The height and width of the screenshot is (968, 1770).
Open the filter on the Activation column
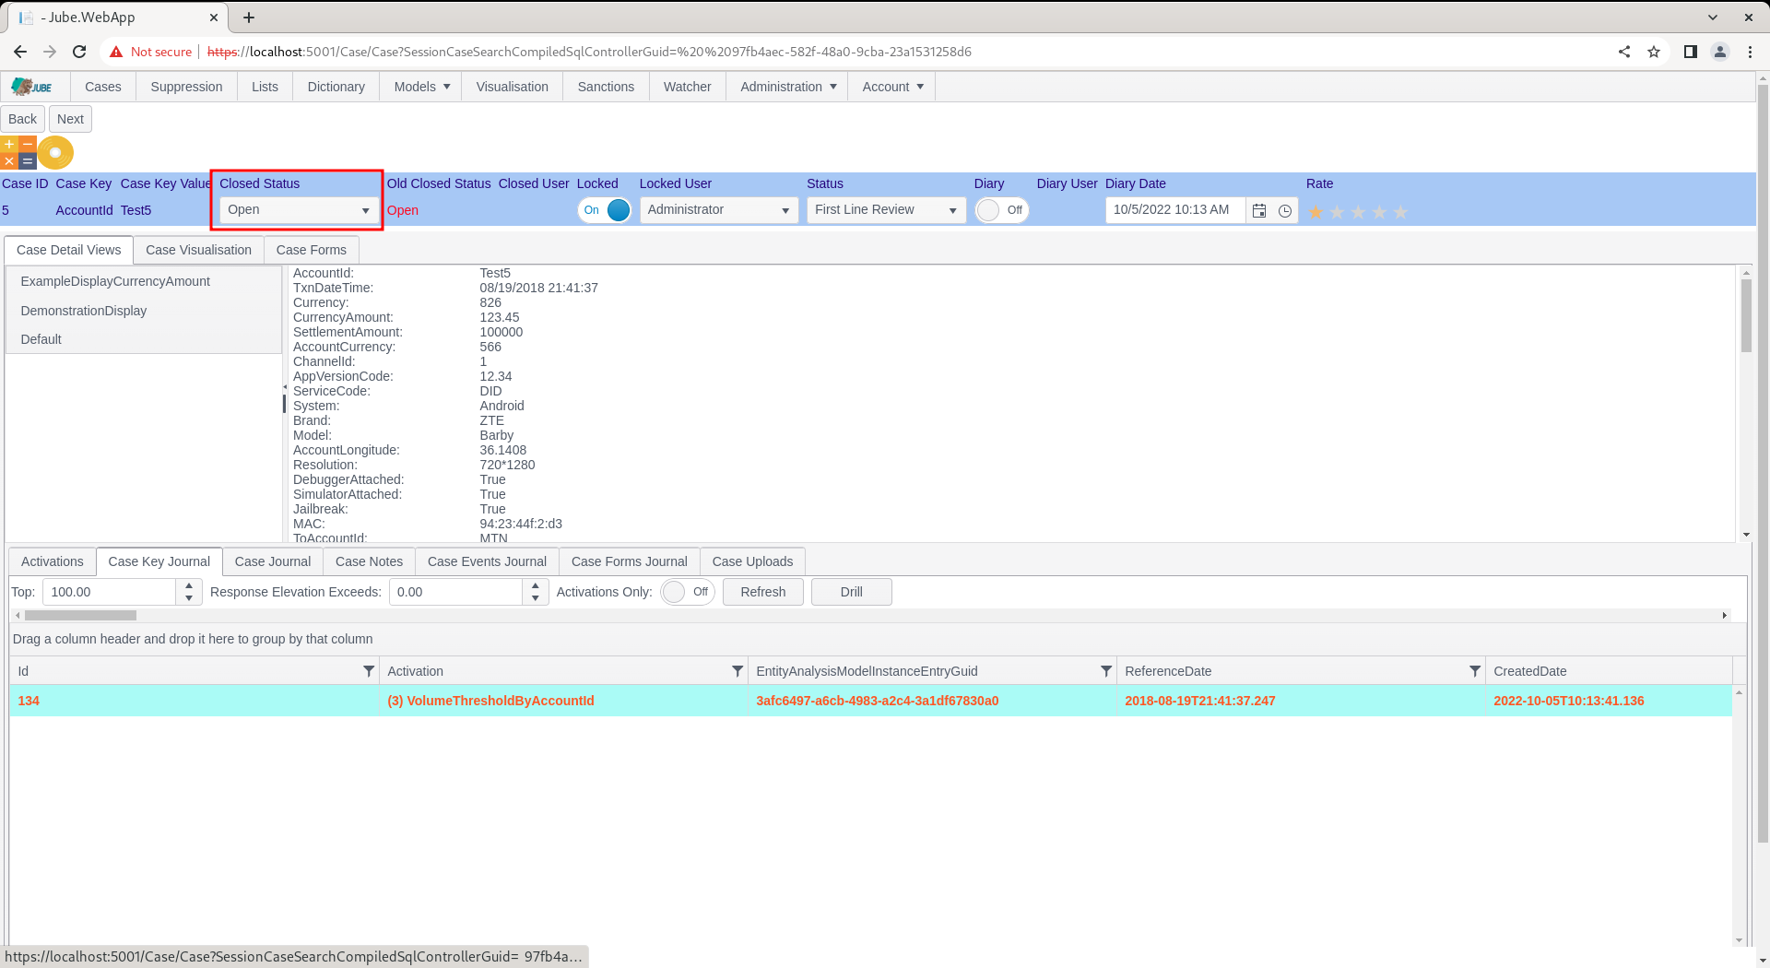pyautogui.click(x=737, y=671)
